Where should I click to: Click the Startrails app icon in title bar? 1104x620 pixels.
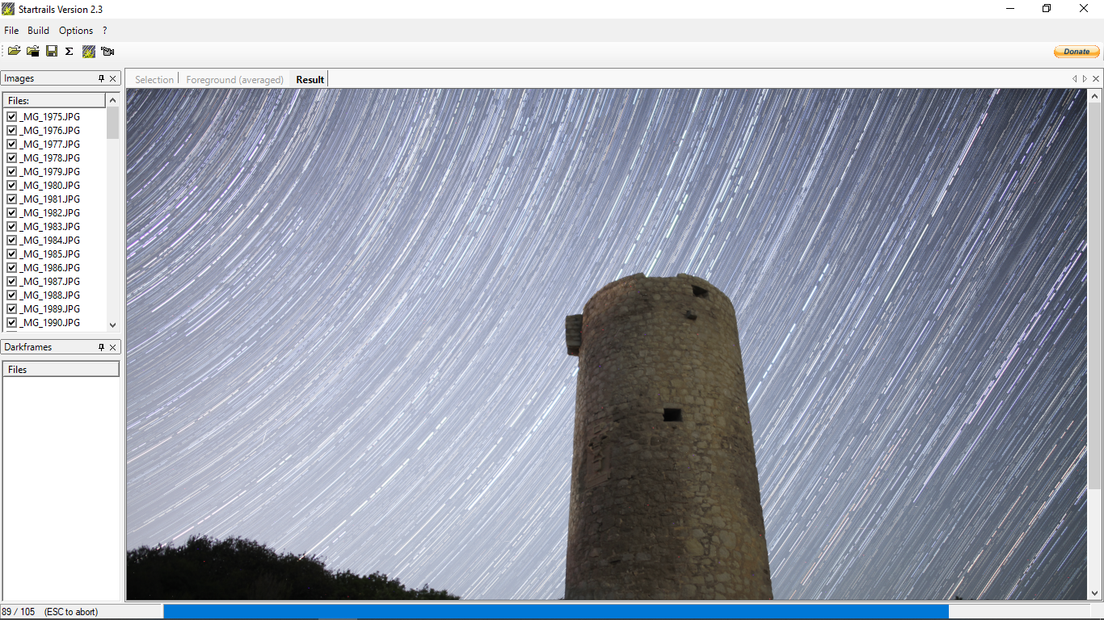(x=8, y=9)
